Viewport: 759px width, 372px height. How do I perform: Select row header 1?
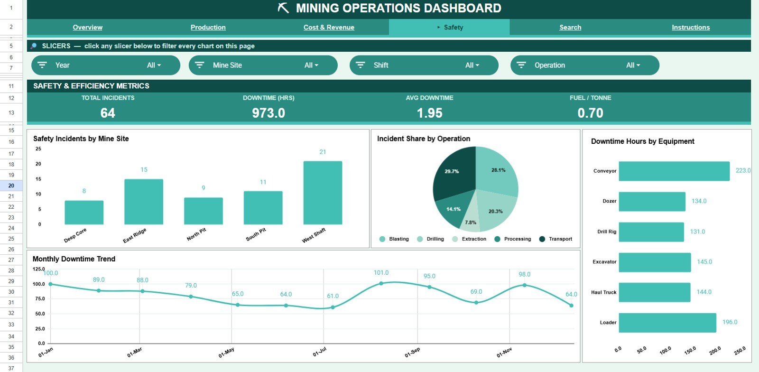tap(11, 8)
